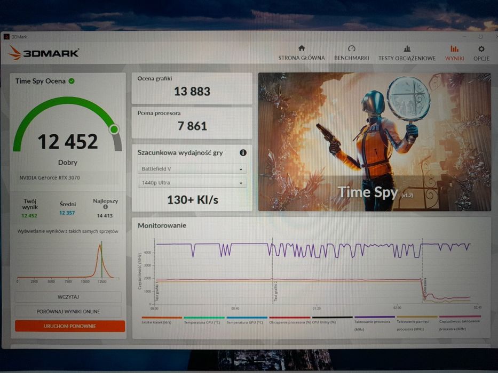This screenshot has height=373, width=498.
Task: Show info icon under Najlepszy
Action: [106, 207]
